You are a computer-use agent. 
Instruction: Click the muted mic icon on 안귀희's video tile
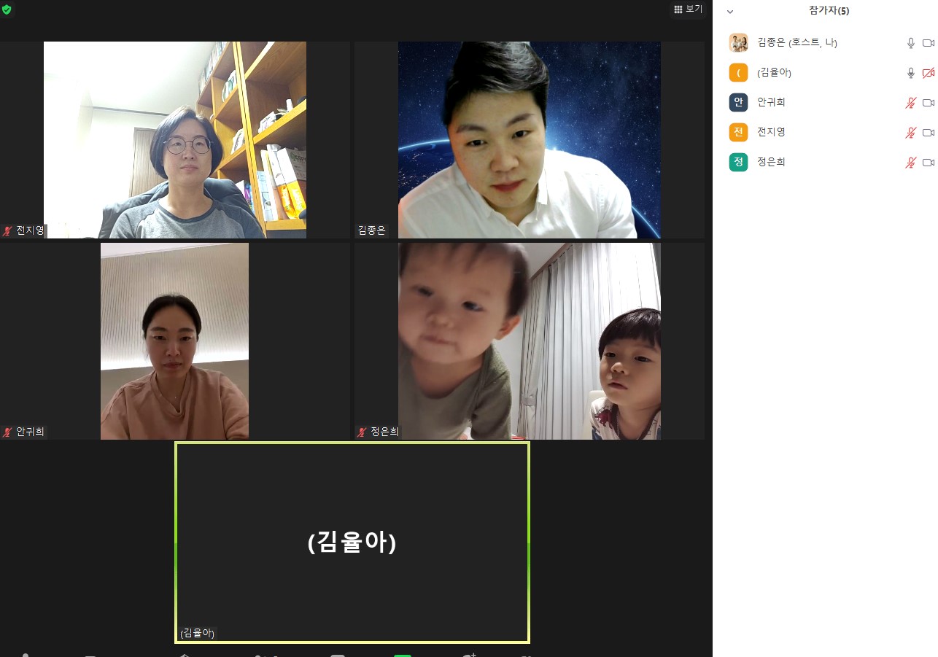pyautogui.click(x=8, y=432)
